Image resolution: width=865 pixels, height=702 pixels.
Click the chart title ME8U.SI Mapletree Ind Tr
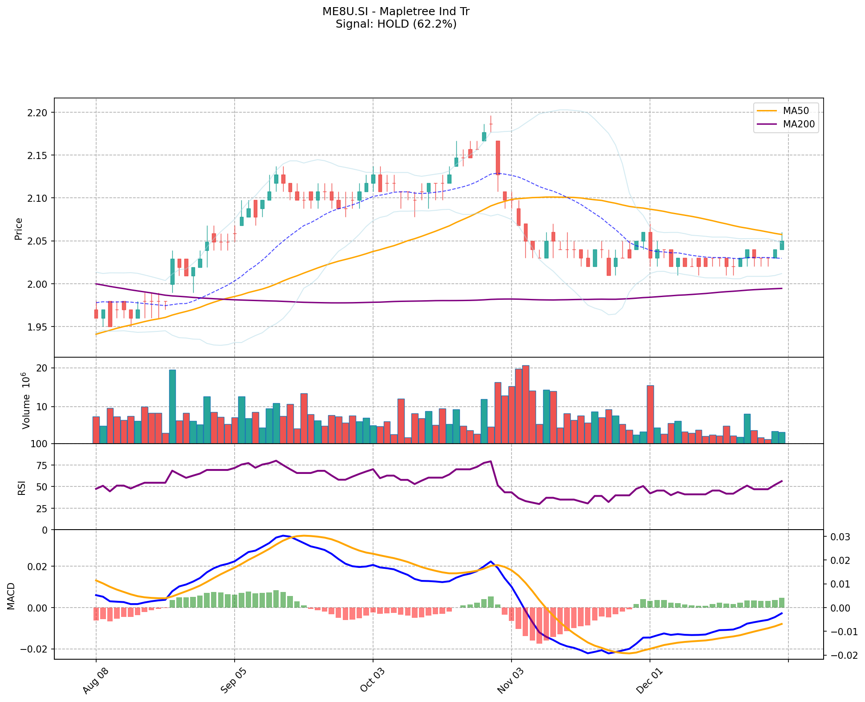396,12
